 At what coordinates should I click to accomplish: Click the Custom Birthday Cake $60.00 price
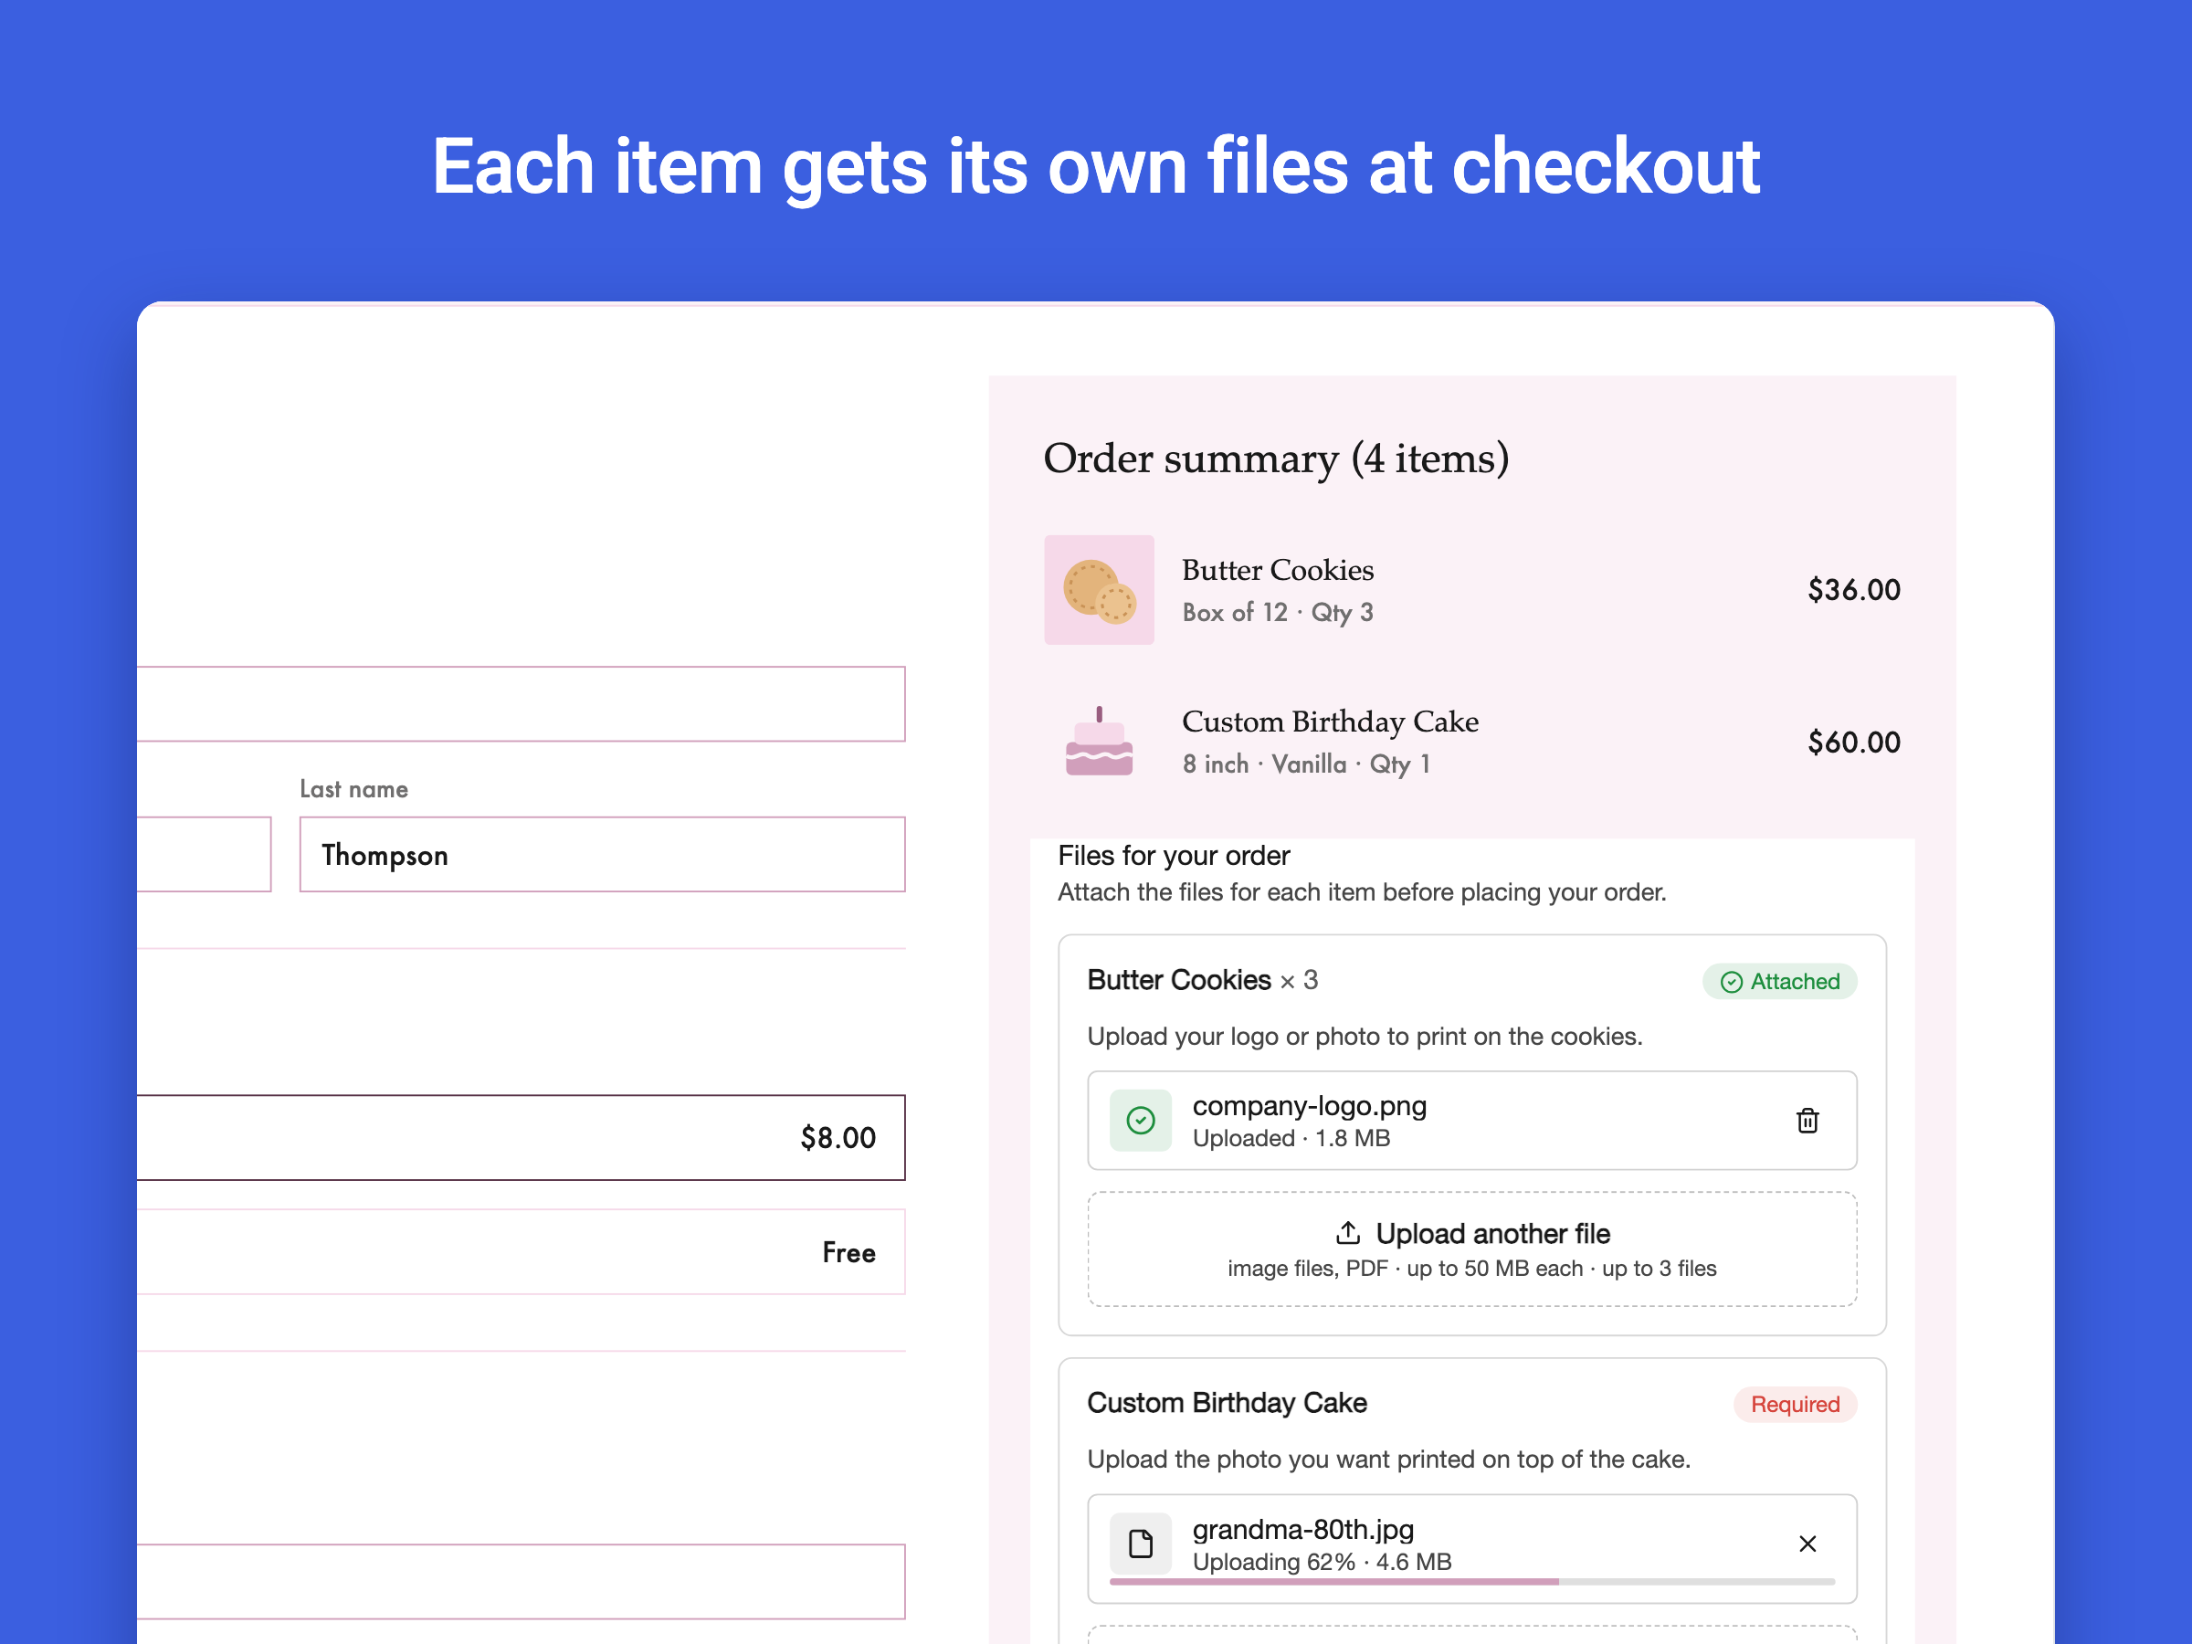coord(1853,743)
